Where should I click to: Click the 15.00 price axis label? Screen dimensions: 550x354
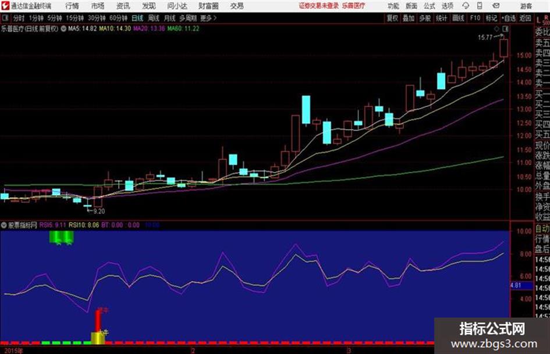coord(524,55)
